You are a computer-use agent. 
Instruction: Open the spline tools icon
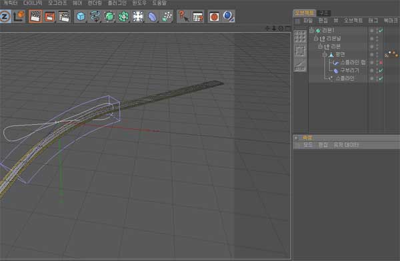(95, 17)
